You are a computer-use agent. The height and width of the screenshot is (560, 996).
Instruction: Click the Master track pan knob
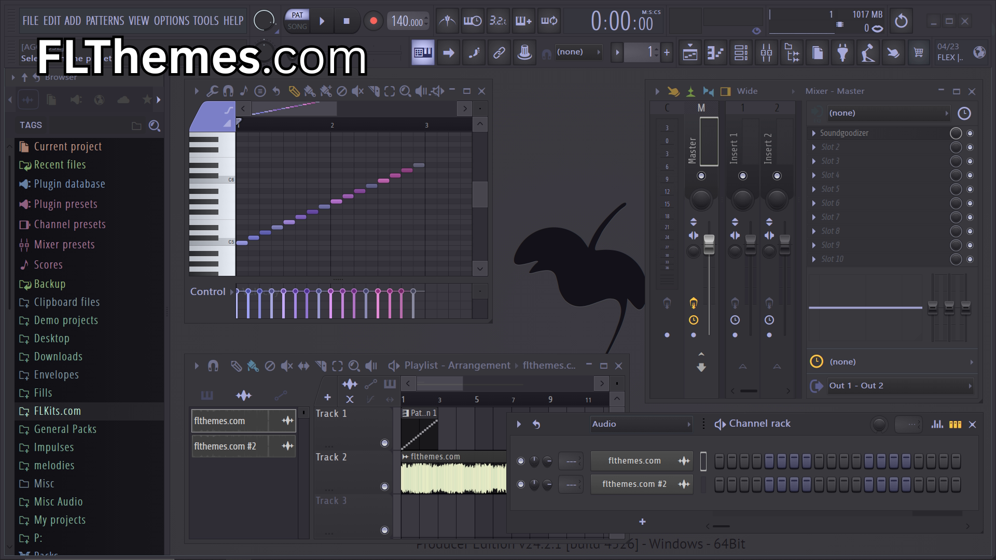pos(701,199)
